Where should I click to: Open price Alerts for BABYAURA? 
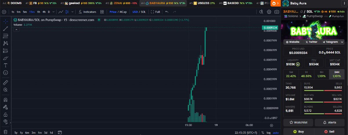click(330, 123)
